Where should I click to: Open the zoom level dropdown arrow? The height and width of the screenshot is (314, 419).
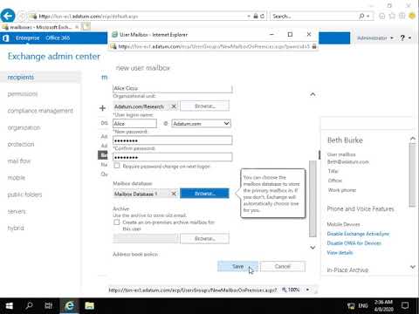click(x=307, y=290)
